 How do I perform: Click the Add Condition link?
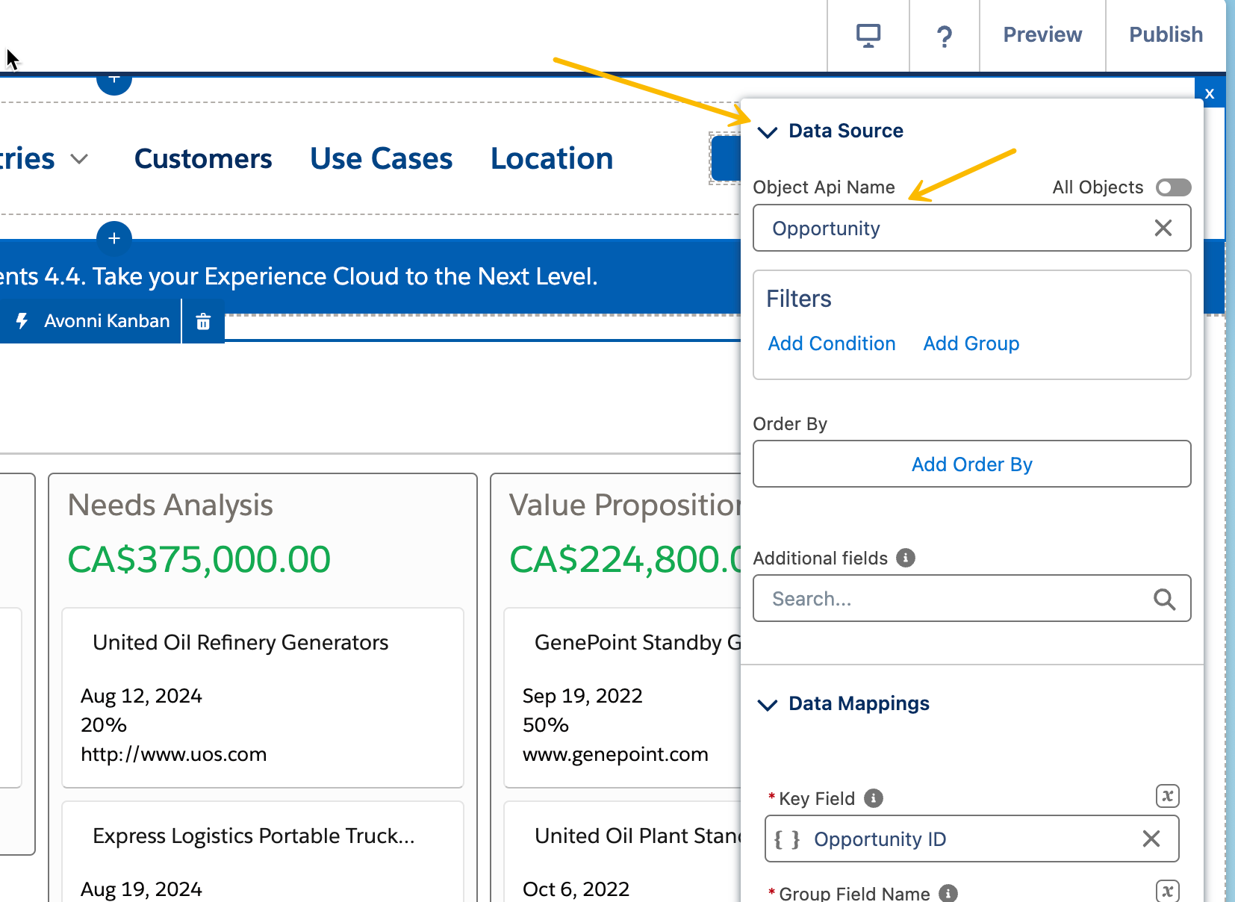tap(831, 343)
